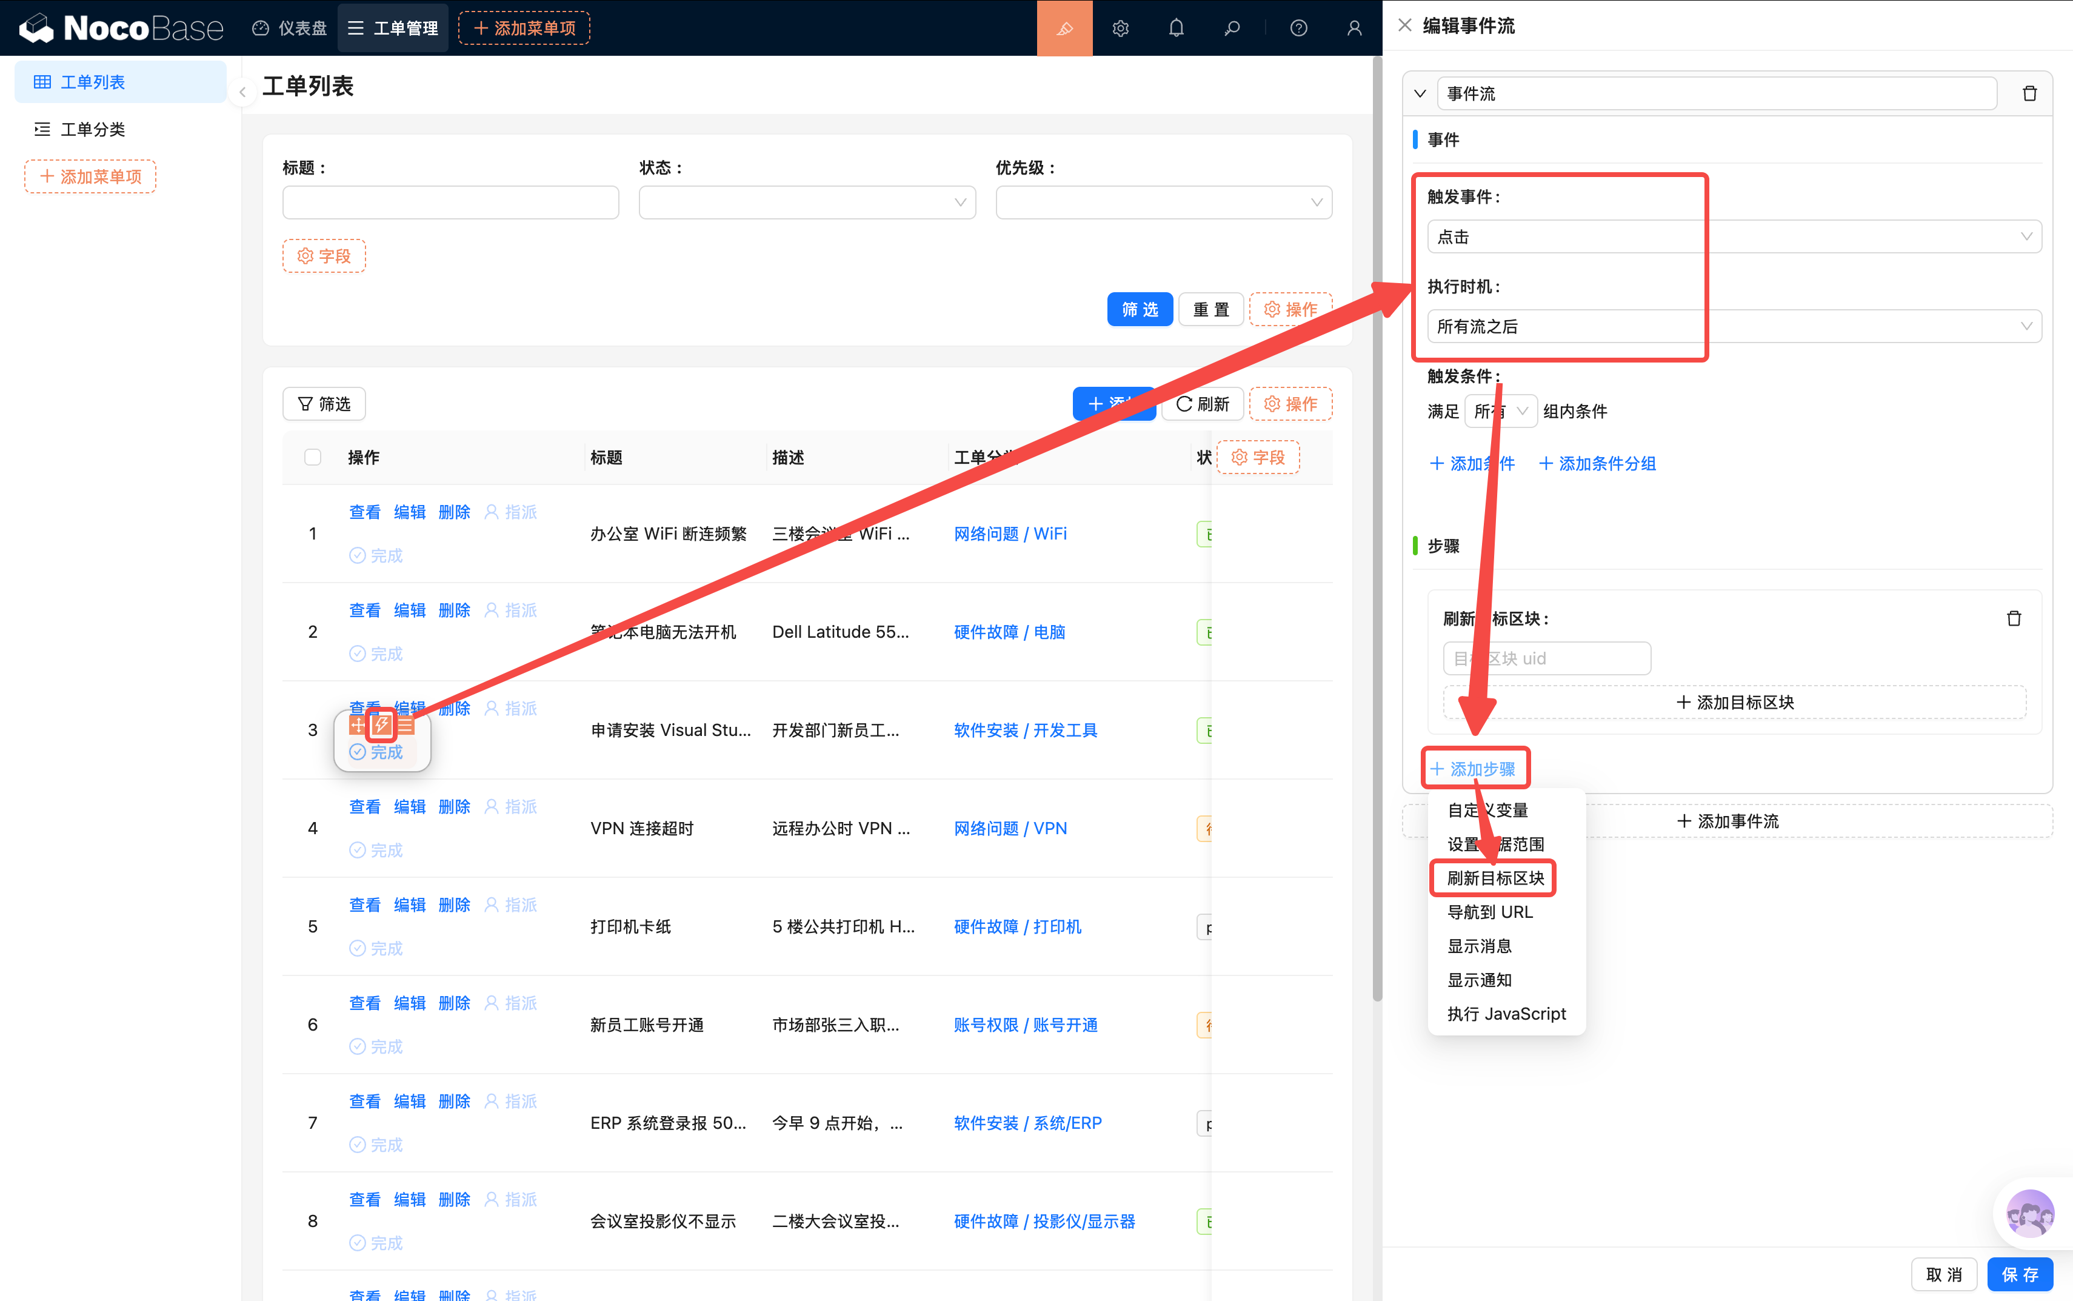
Task: Click the lightning event flow icon on row 3
Action: click(381, 725)
